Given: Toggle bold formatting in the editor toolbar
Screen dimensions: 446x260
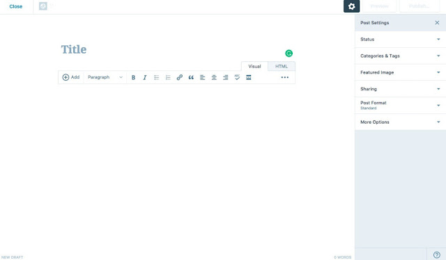Looking at the screenshot, I should point(133,77).
